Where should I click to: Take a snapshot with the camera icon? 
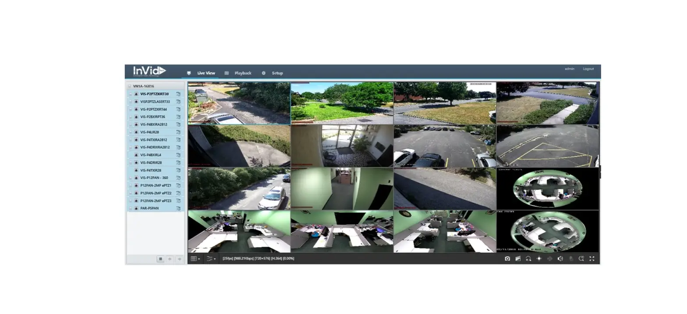(507, 258)
